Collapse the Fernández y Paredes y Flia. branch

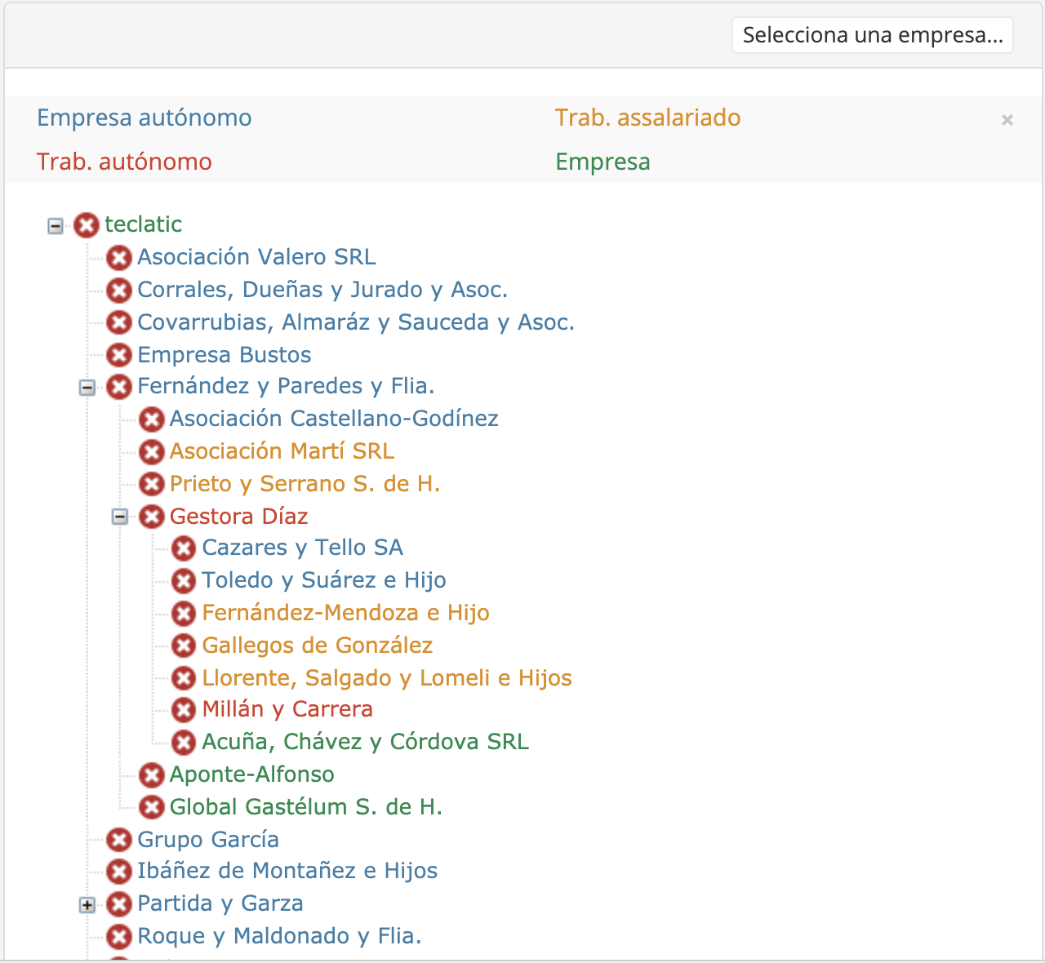coord(87,388)
